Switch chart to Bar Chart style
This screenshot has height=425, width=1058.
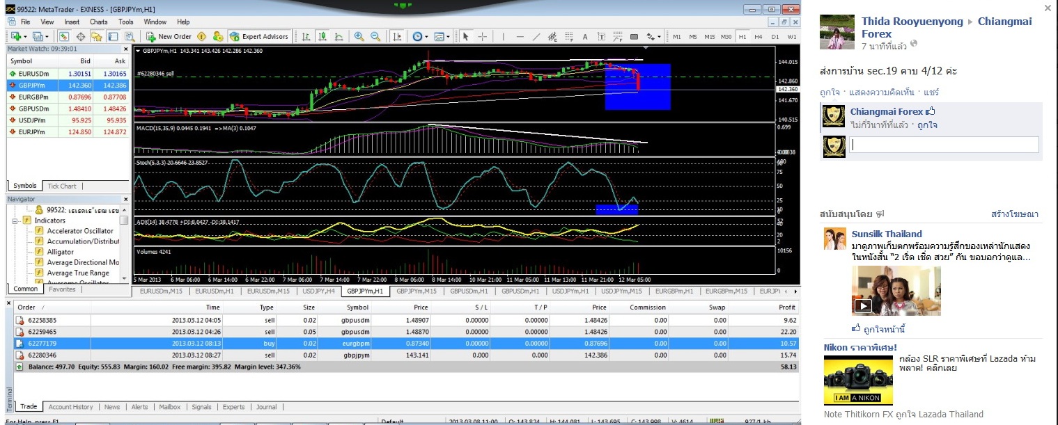pos(306,36)
